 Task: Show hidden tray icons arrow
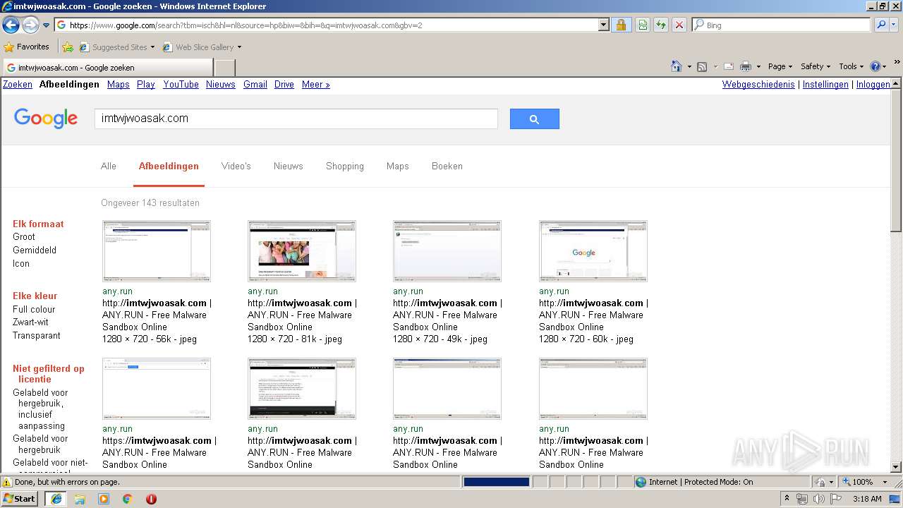click(787, 499)
